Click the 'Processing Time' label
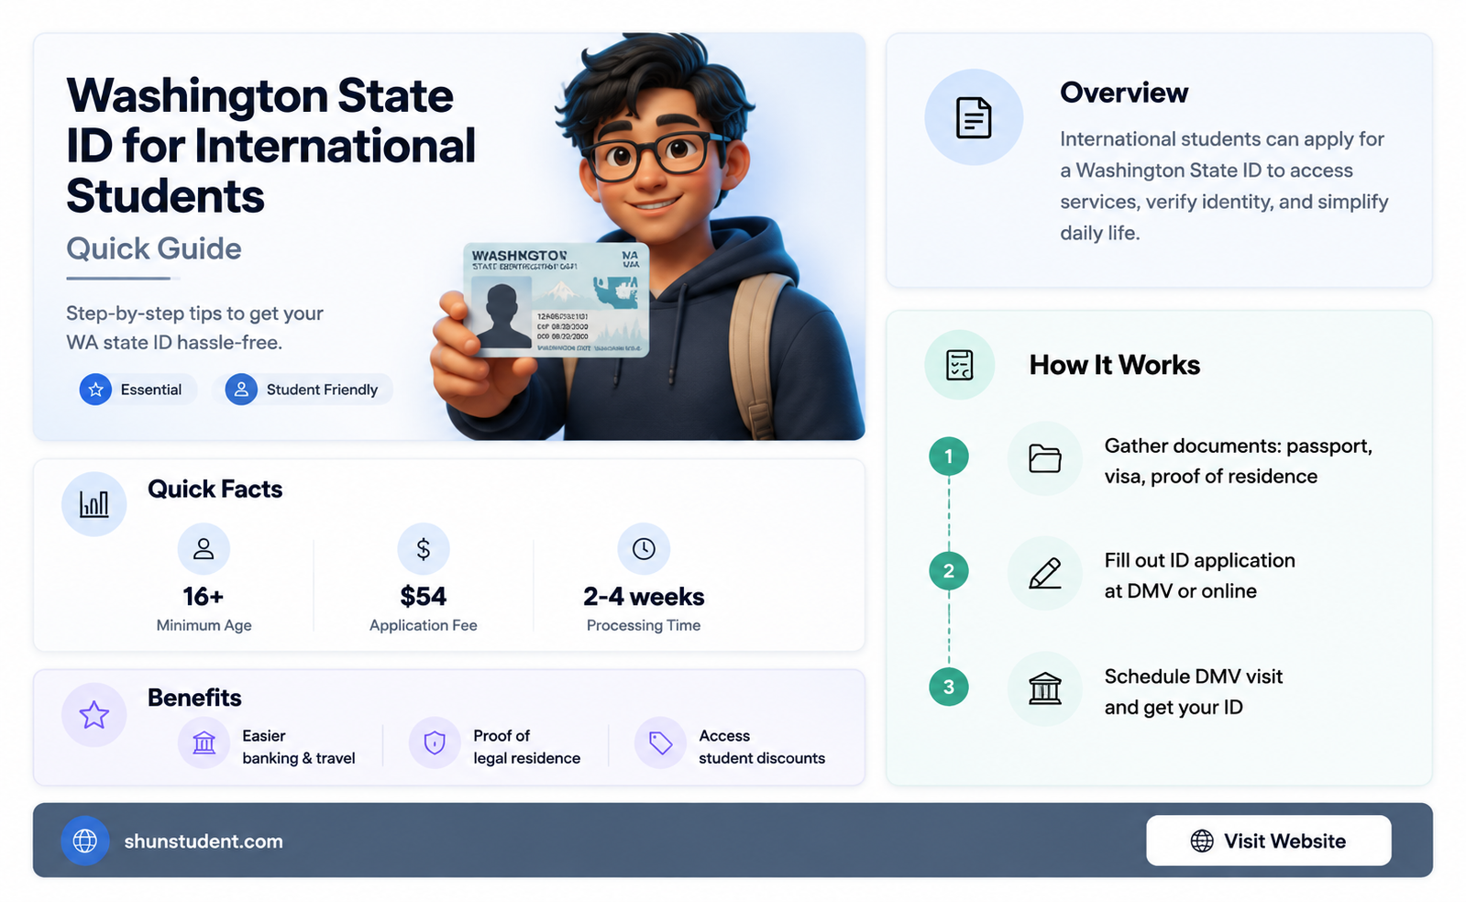The image size is (1466, 902). tap(644, 625)
